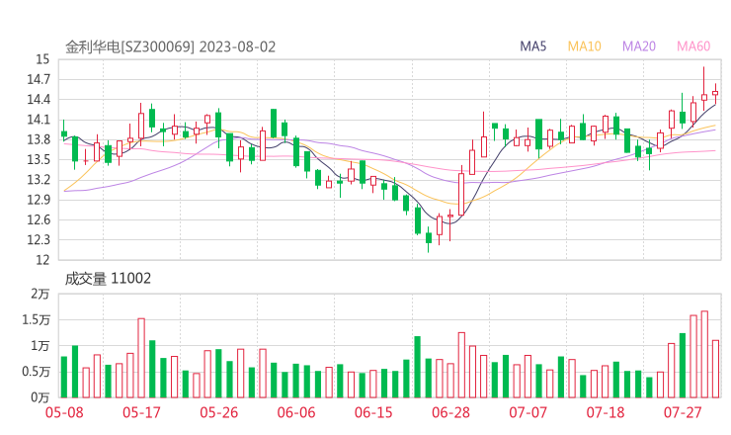Click the 14.1 price axis label
The image size is (731, 435).
pyautogui.click(x=39, y=120)
